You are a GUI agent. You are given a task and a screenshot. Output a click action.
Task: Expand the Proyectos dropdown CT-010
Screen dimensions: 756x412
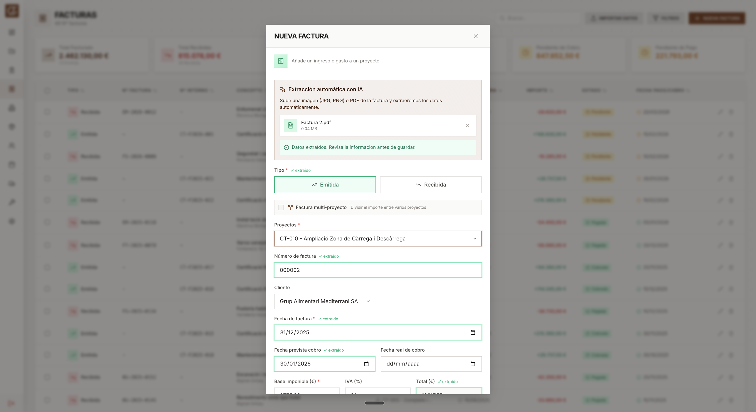[378, 238]
